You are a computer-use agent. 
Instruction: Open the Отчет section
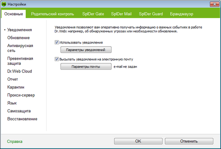point(13,79)
